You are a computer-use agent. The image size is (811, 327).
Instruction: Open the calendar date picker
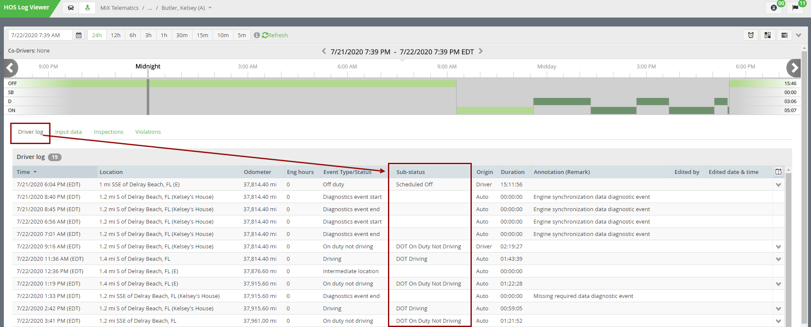[x=79, y=35]
